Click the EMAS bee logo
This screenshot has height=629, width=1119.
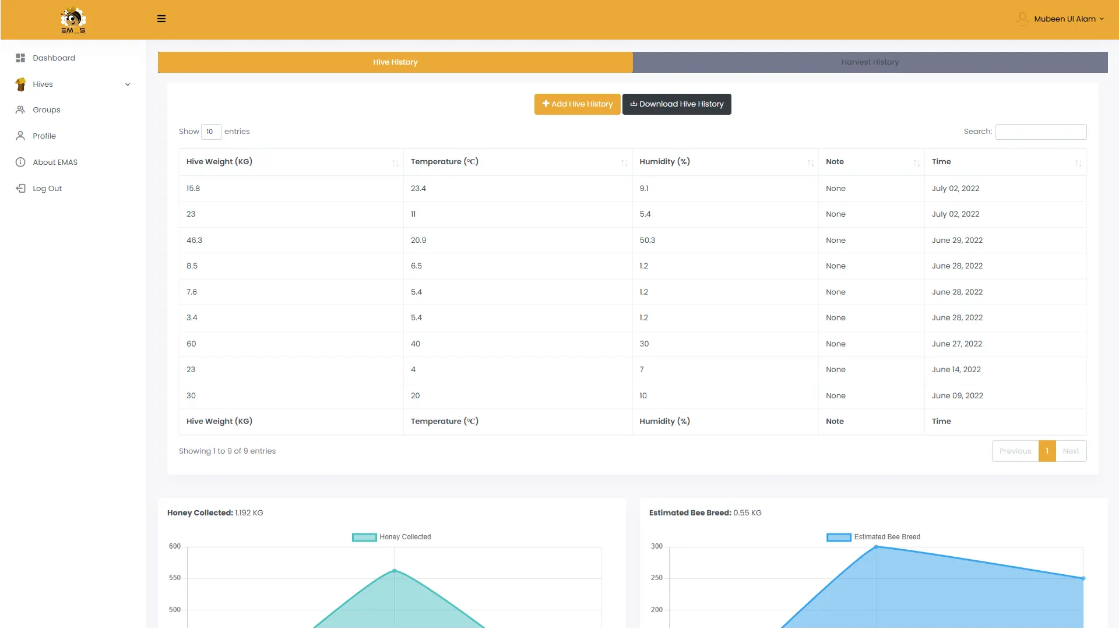coord(73,20)
